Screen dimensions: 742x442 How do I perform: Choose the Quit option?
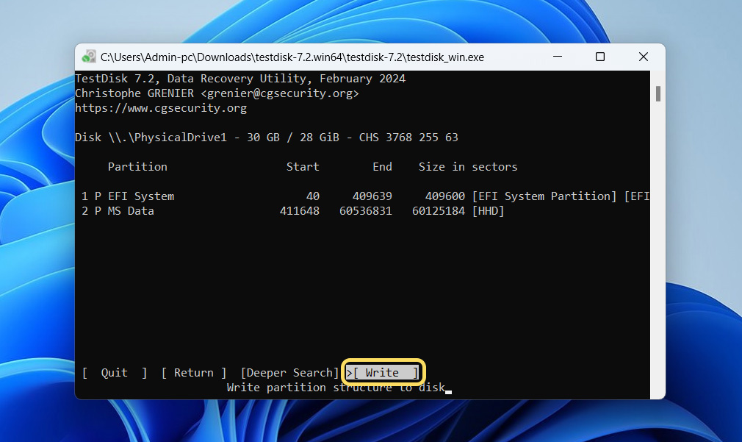tap(114, 373)
